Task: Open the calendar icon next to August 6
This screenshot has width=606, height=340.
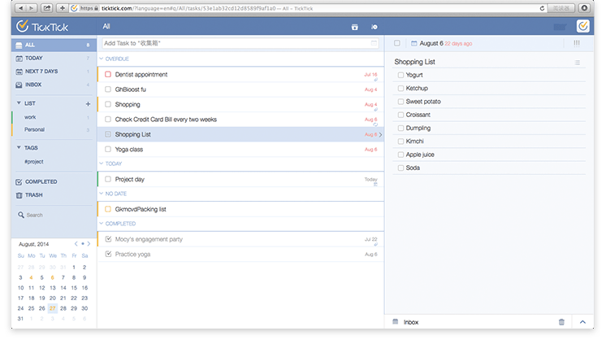Action: [x=414, y=43]
